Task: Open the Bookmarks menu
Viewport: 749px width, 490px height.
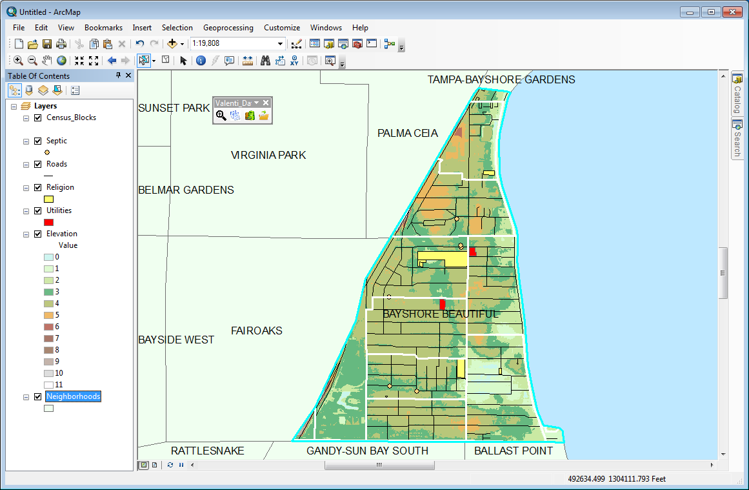Action: pos(103,28)
